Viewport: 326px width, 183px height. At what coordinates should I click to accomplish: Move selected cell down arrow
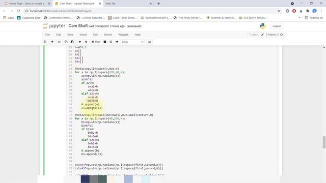pos(86,42)
